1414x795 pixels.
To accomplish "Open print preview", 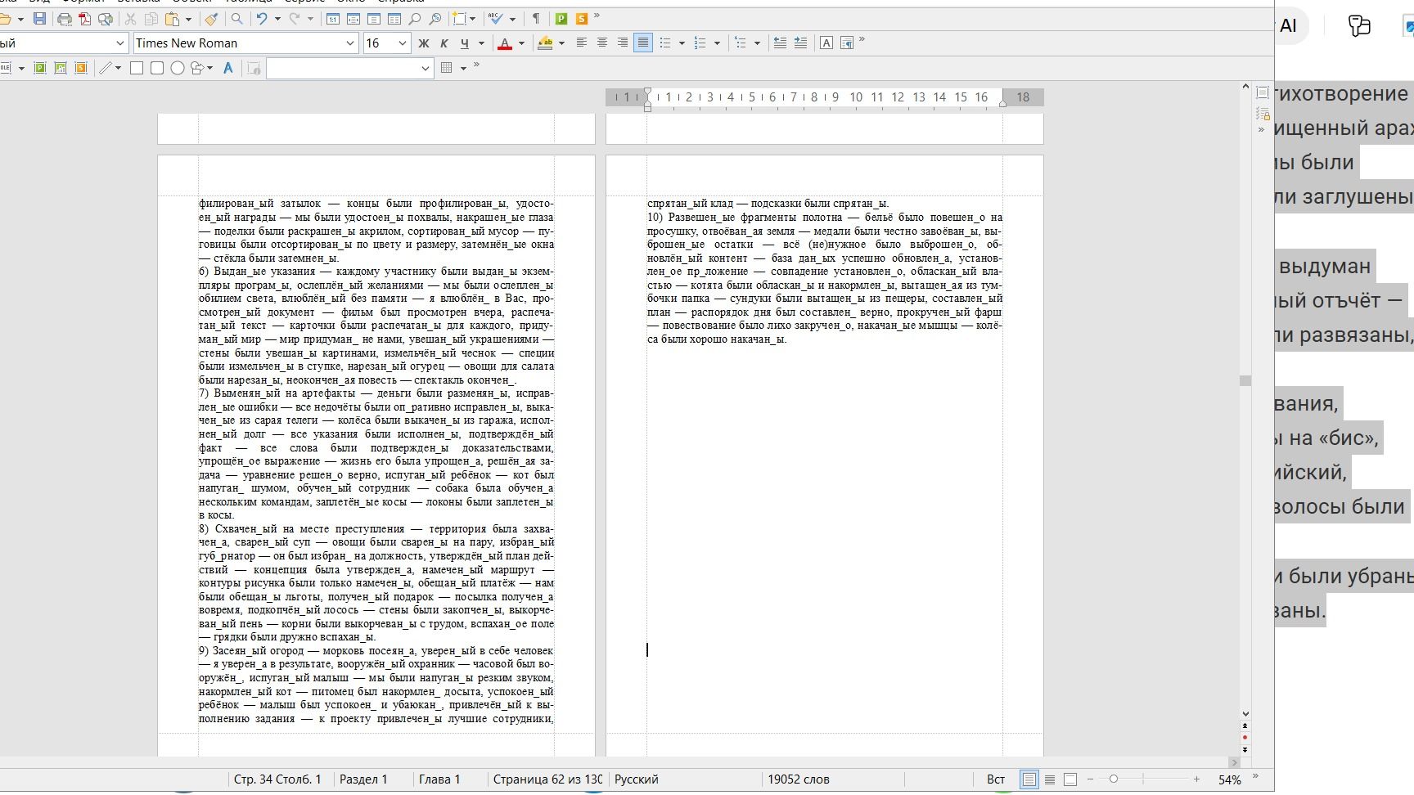I will click(106, 19).
